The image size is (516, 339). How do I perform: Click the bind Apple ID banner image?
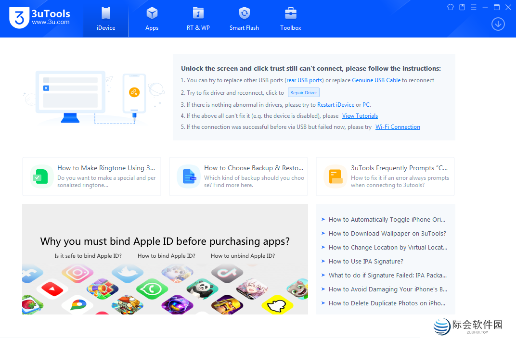coord(165,259)
